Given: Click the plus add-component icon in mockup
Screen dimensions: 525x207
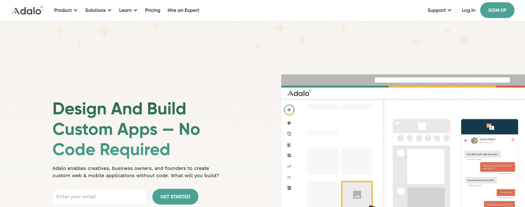Looking at the screenshot, I should [x=289, y=110].
